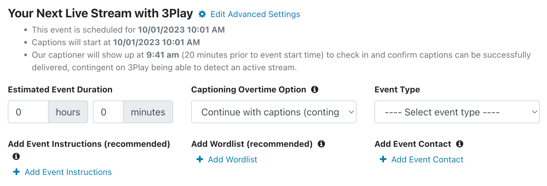This screenshot has height=186, width=547.
Task: Click the Add Event Instructions info icon
Action: click(x=16, y=156)
